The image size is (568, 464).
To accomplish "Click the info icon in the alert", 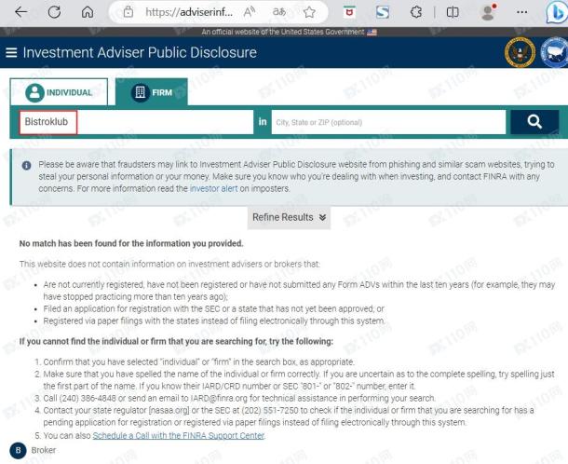I will [x=26, y=165].
